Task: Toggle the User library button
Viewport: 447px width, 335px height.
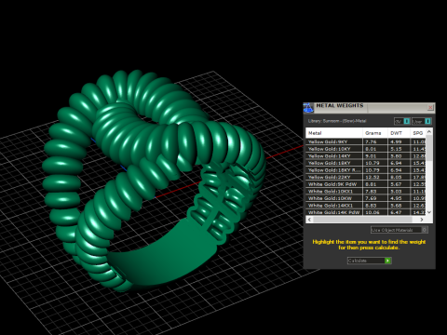Action: coord(422,121)
